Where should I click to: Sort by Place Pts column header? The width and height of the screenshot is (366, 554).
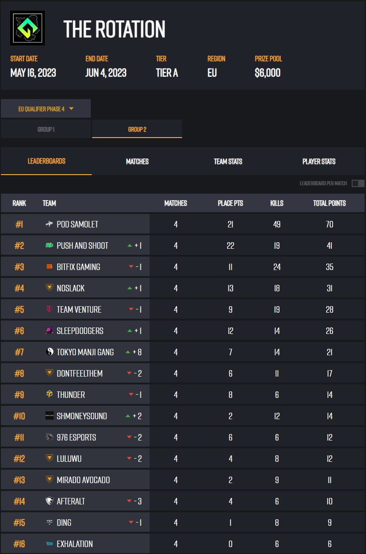pos(230,203)
